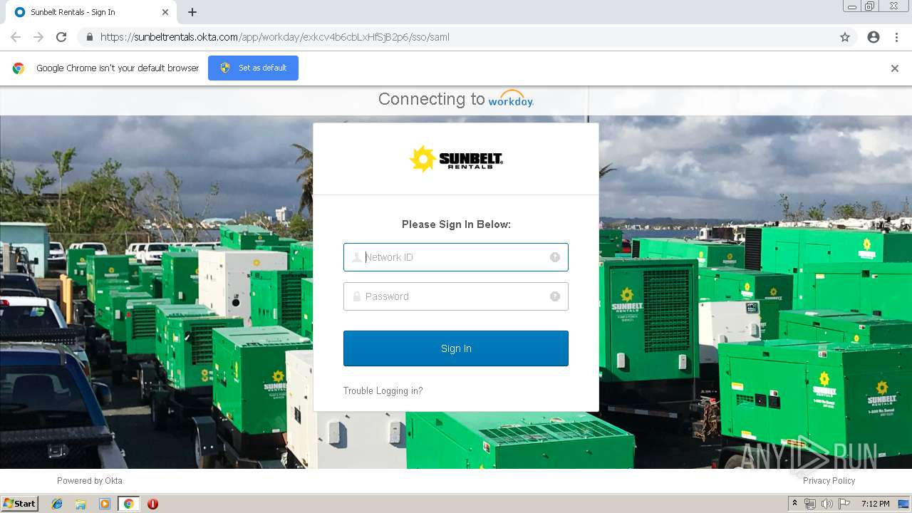The image size is (912, 513).
Task: Click Chrome icon in the taskbar
Action: tap(129, 504)
